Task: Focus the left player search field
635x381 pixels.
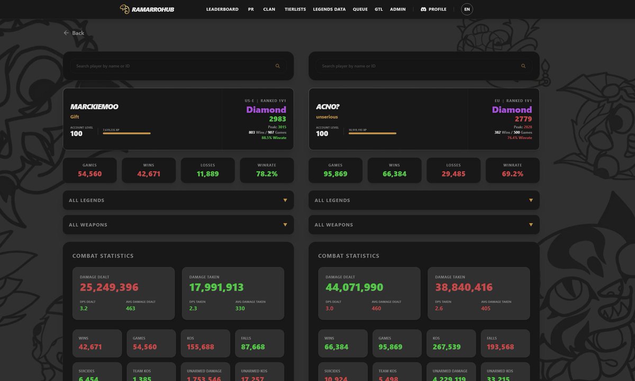Action: coord(178,66)
